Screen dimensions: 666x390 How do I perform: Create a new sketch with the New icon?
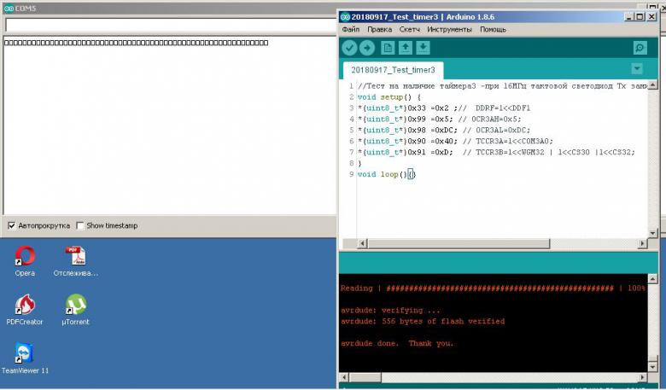click(388, 48)
